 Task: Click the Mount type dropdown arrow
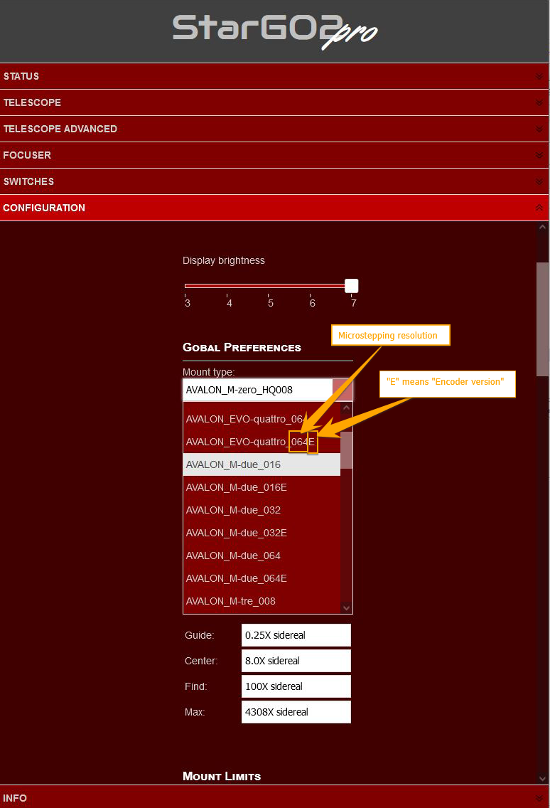[x=343, y=390]
